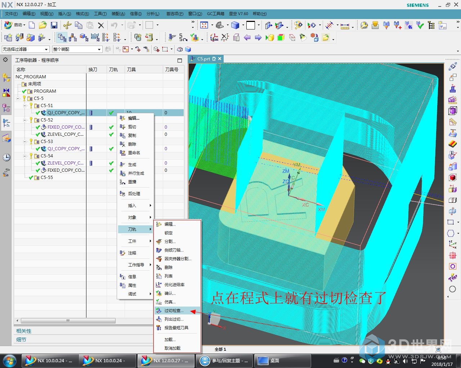This screenshot has width=461, height=368.
Task: Select the ZLEVEL_COPY_C operation under C5-52
Action: 65,134
